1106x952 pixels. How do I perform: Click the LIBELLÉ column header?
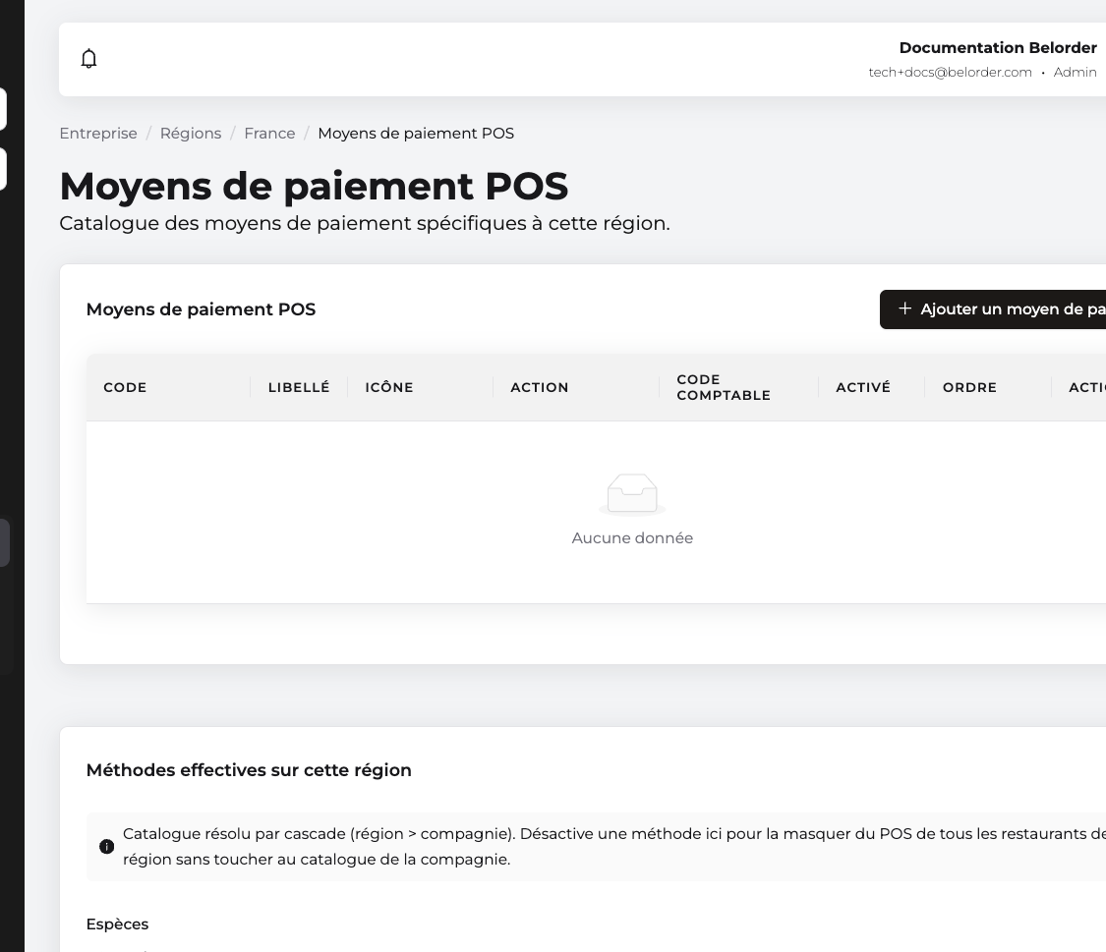point(299,387)
